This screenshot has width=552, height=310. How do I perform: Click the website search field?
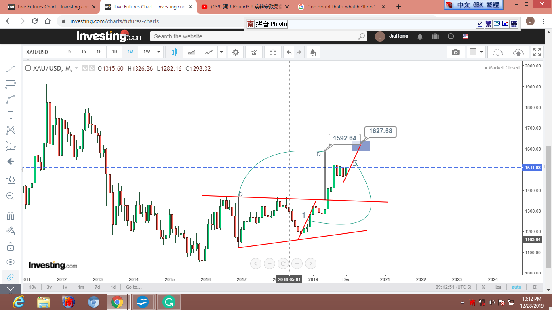tap(259, 36)
